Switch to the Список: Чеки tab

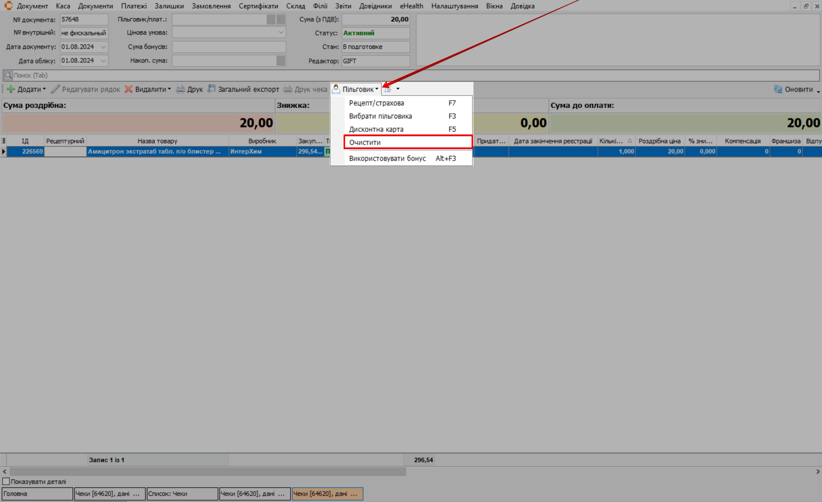(182, 494)
